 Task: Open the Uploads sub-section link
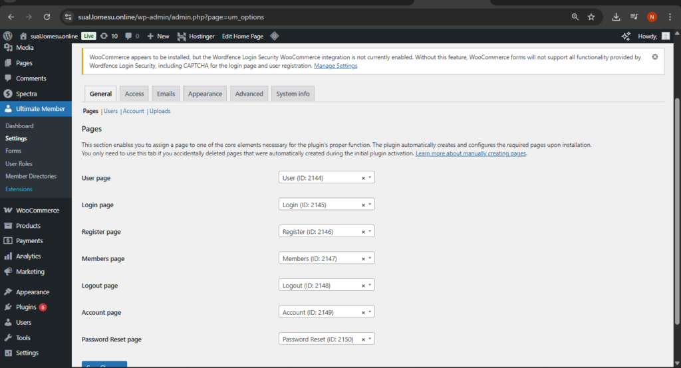tap(160, 111)
